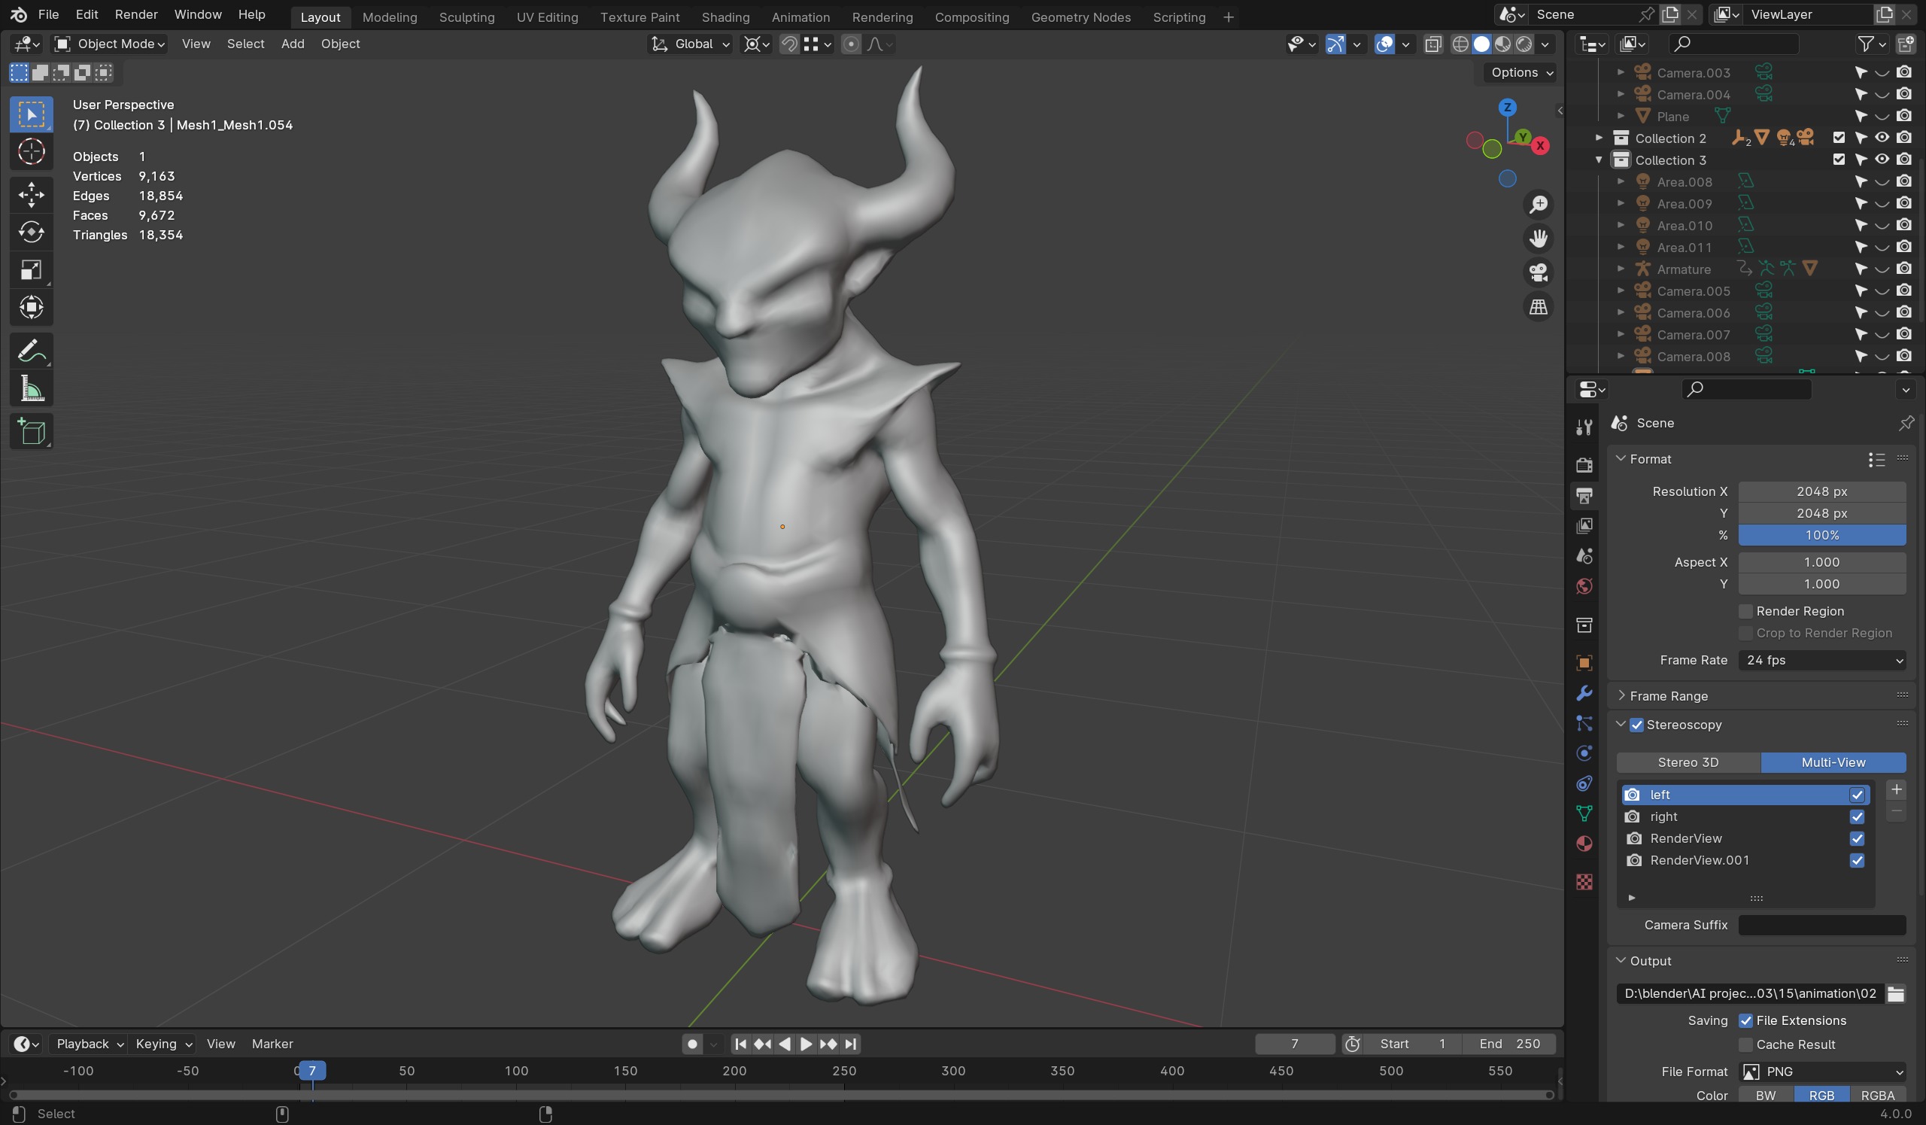1926x1125 pixels.
Task: Open the viewport Options dropdown
Action: (x=1521, y=72)
